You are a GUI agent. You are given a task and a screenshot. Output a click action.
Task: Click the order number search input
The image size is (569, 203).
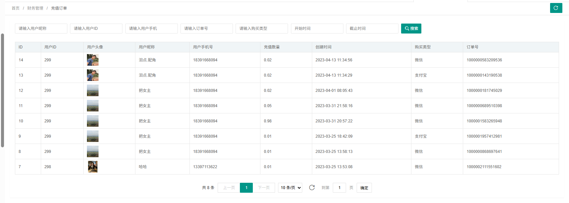(x=206, y=29)
